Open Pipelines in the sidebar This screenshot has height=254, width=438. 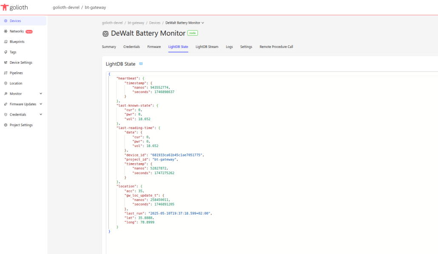pyautogui.click(x=23, y=73)
